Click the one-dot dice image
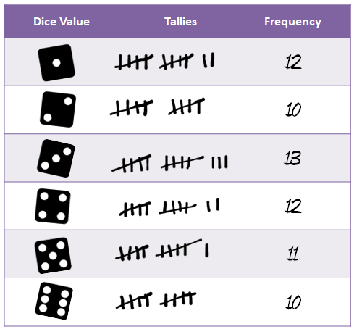The height and width of the screenshot is (329, 354). point(56,63)
